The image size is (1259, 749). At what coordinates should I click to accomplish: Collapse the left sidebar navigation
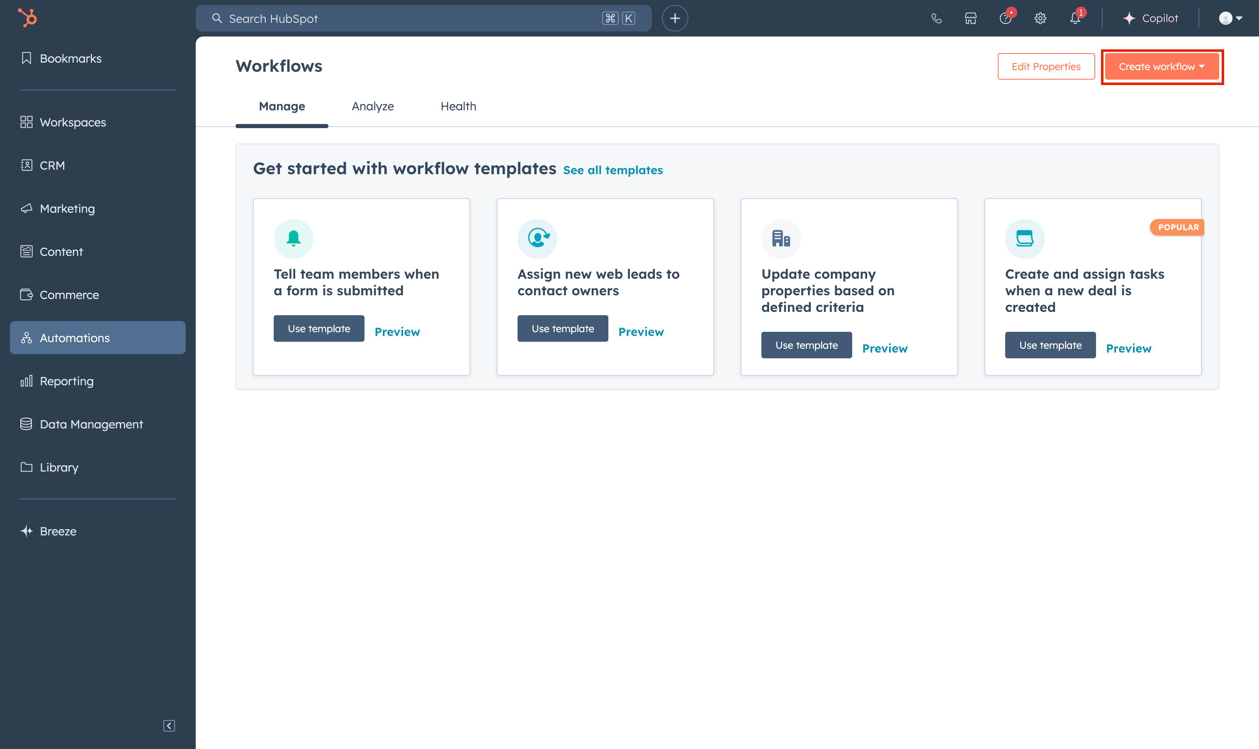tap(169, 725)
